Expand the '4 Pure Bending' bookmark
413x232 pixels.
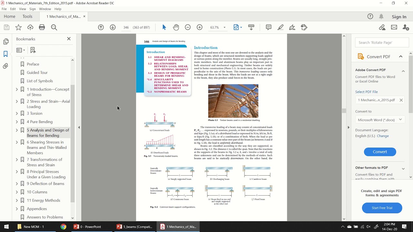(17, 122)
